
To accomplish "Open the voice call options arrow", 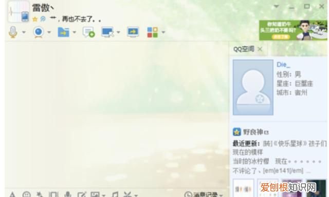I will pos(24,32).
